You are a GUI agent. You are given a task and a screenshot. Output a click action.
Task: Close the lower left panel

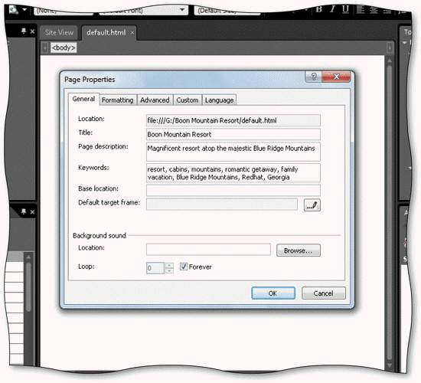coord(32,212)
